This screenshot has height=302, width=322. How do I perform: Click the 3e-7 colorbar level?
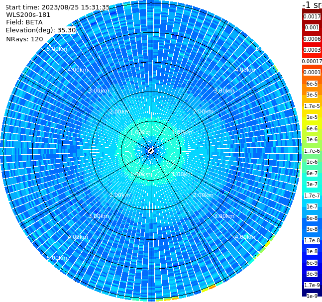[x=312, y=184]
